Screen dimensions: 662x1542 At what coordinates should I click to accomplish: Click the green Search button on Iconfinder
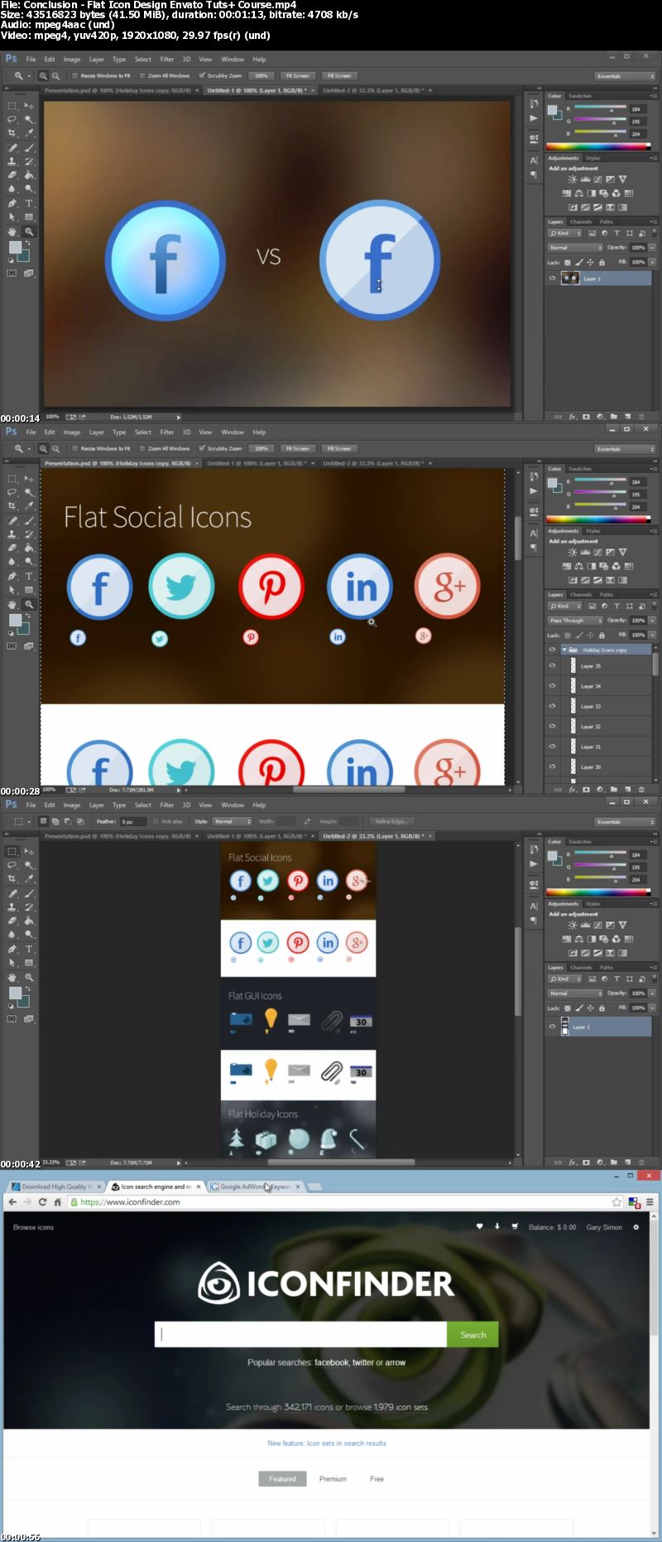tap(473, 1334)
